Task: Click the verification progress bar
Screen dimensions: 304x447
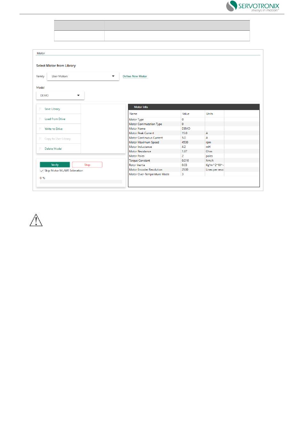Action: (x=81, y=182)
